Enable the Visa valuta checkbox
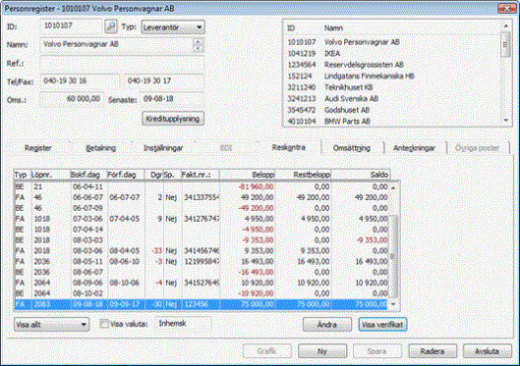Screen dimensions: 520x366 point(104,324)
